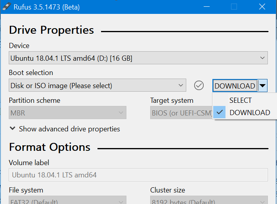This screenshot has height=204, width=277.
Task: Click the Boot selection label
Action: pos(31,73)
